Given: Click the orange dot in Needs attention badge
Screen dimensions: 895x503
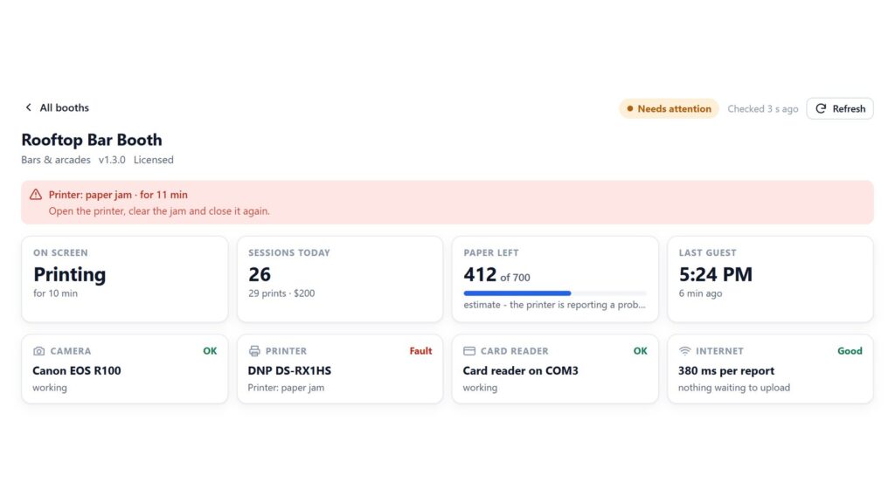Looking at the screenshot, I should pyautogui.click(x=630, y=109).
